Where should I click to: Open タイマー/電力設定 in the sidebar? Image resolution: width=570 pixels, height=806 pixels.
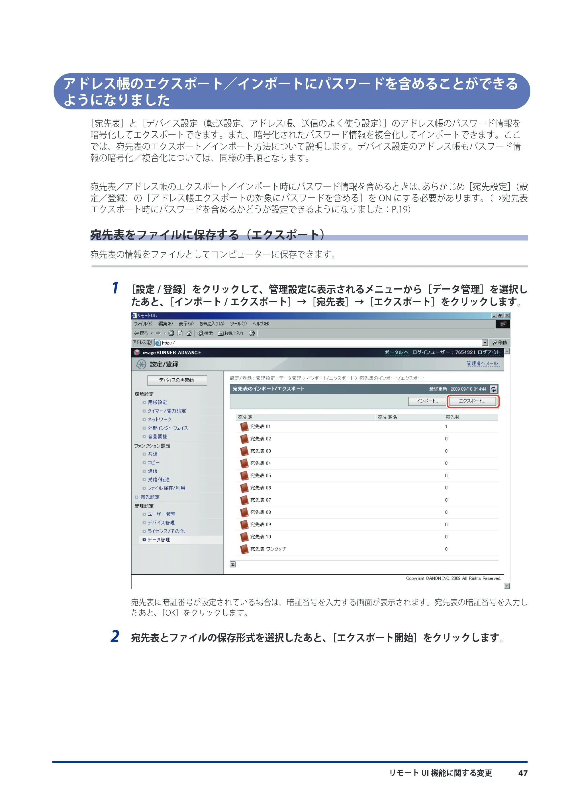[x=167, y=411]
